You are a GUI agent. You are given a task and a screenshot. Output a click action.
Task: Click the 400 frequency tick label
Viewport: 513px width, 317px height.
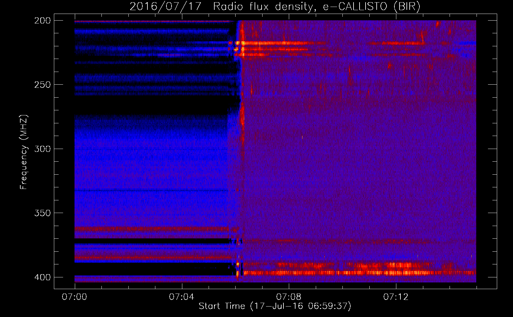(x=42, y=277)
